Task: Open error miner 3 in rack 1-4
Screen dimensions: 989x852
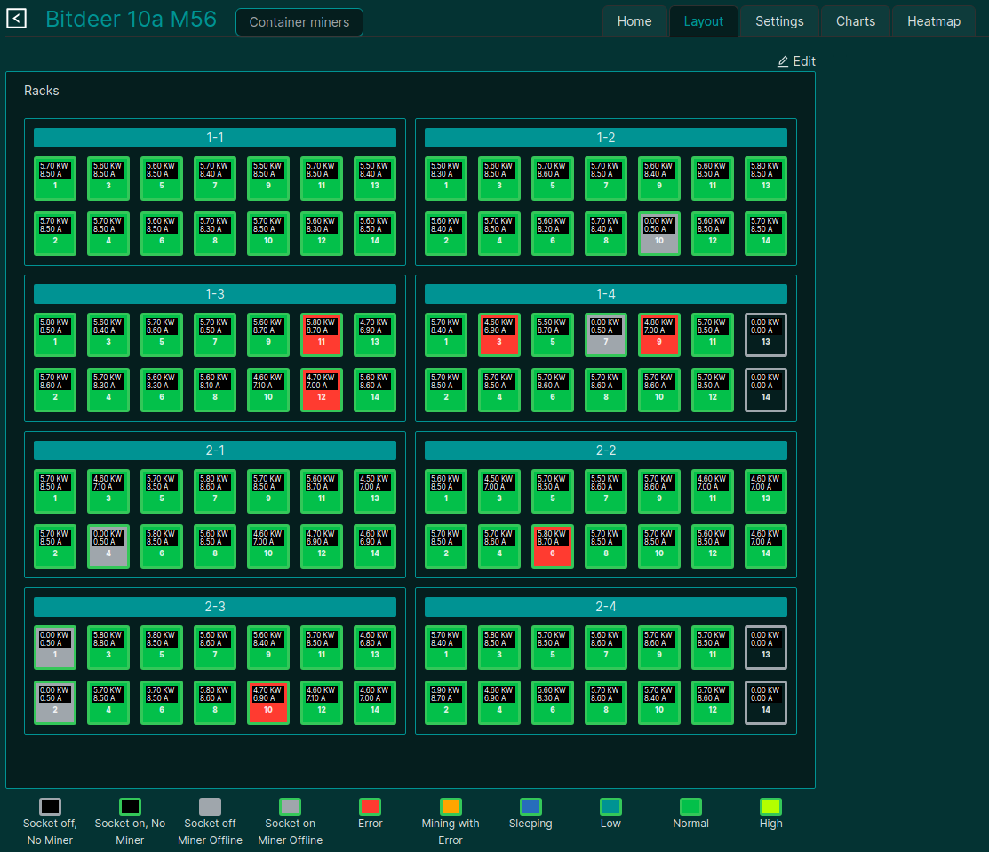Action: 499,335
